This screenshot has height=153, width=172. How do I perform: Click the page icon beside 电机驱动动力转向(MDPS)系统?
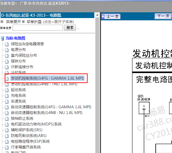7,124
